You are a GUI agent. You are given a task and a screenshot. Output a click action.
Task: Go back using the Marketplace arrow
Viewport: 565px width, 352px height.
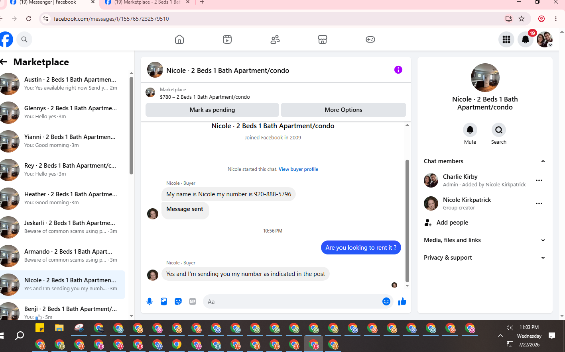[4, 62]
